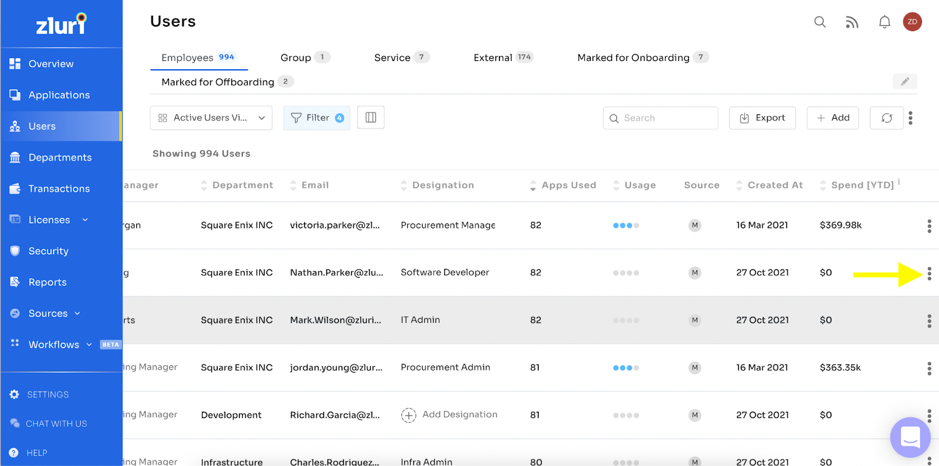Refresh the users list

point(887,118)
